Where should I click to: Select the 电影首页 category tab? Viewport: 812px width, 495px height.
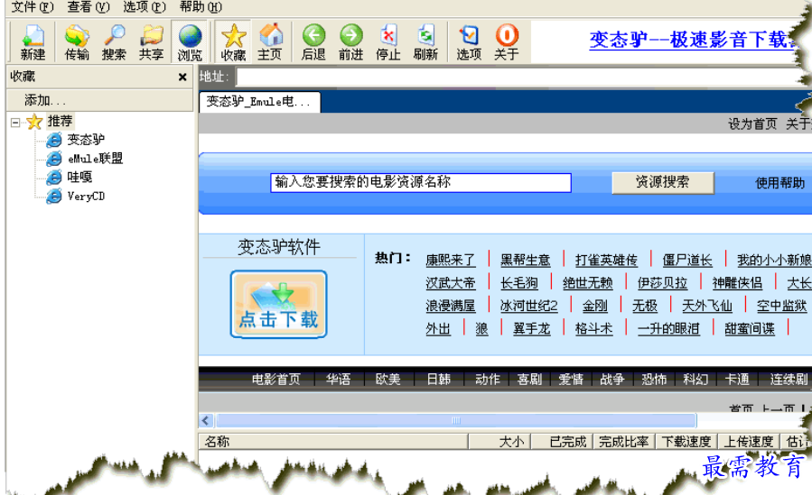click(276, 380)
